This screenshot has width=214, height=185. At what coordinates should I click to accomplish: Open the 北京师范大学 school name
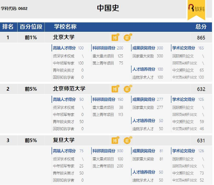tap(69, 89)
